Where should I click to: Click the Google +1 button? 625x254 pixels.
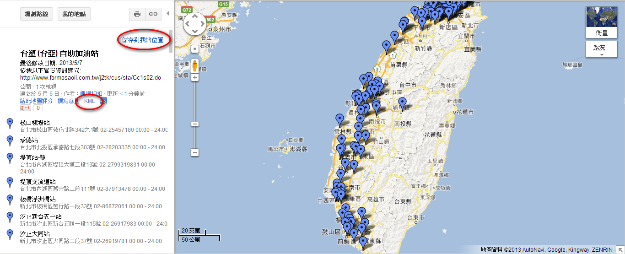click(x=25, y=108)
